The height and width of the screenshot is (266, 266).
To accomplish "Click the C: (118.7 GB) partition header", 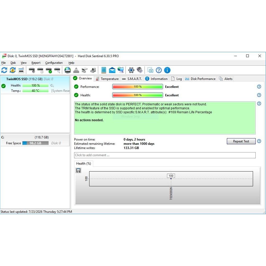I will 35,137.
